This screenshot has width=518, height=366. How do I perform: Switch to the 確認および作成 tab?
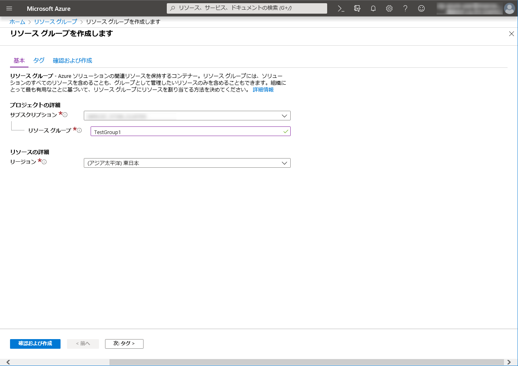[x=73, y=61]
